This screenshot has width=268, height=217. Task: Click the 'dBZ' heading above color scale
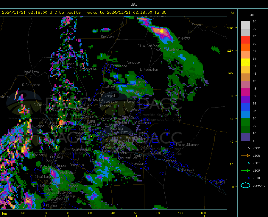pyautogui.click(x=253, y=15)
